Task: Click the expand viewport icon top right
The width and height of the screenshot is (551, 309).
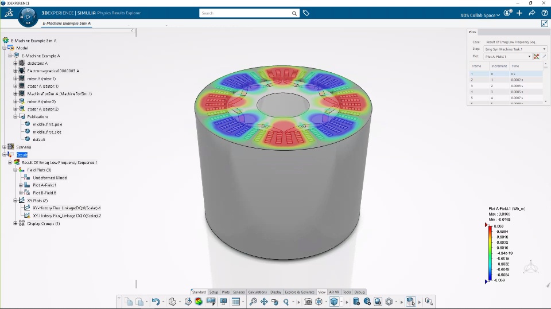Action: pos(544,24)
